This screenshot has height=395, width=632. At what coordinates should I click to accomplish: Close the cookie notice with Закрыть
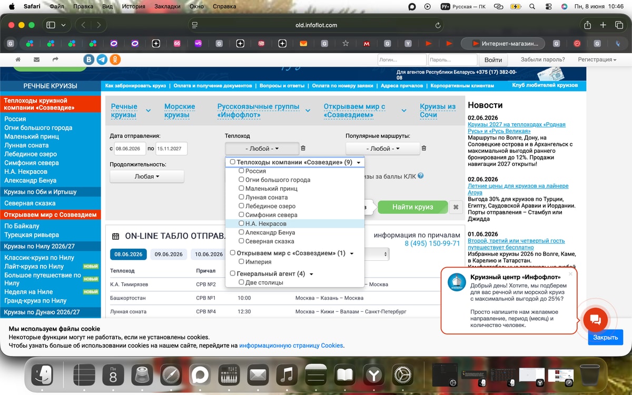tap(606, 337)
